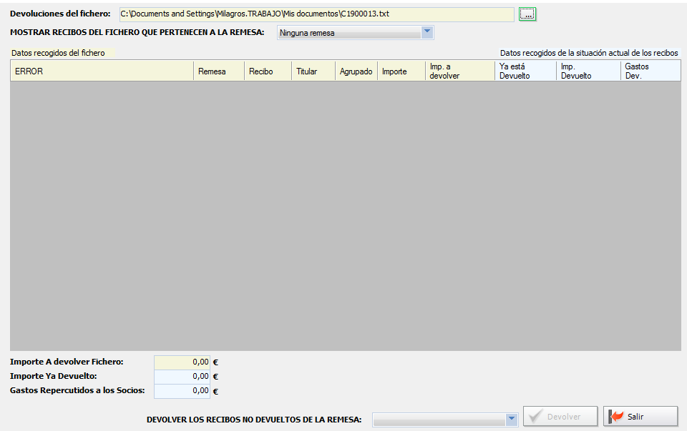The image size is (687, 431).
Task: Click the Titular column header
Action: tap(313, 71)
